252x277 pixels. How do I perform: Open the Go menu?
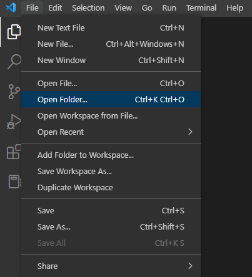147,8
